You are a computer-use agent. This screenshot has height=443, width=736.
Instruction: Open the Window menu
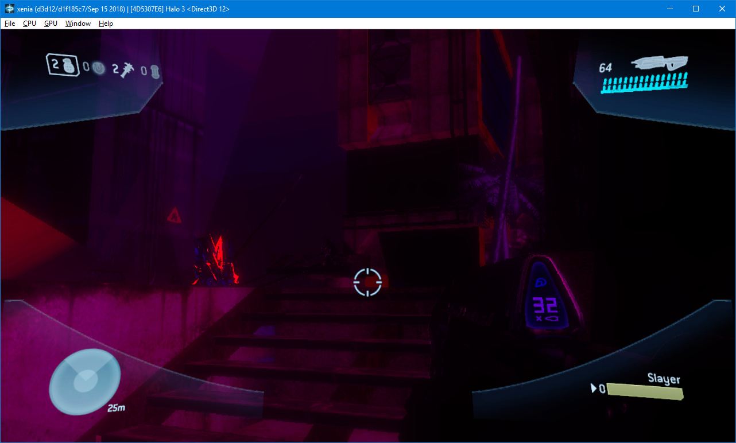click(x=78, y=24)
